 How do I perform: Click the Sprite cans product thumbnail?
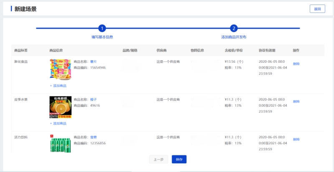[61, 143]
